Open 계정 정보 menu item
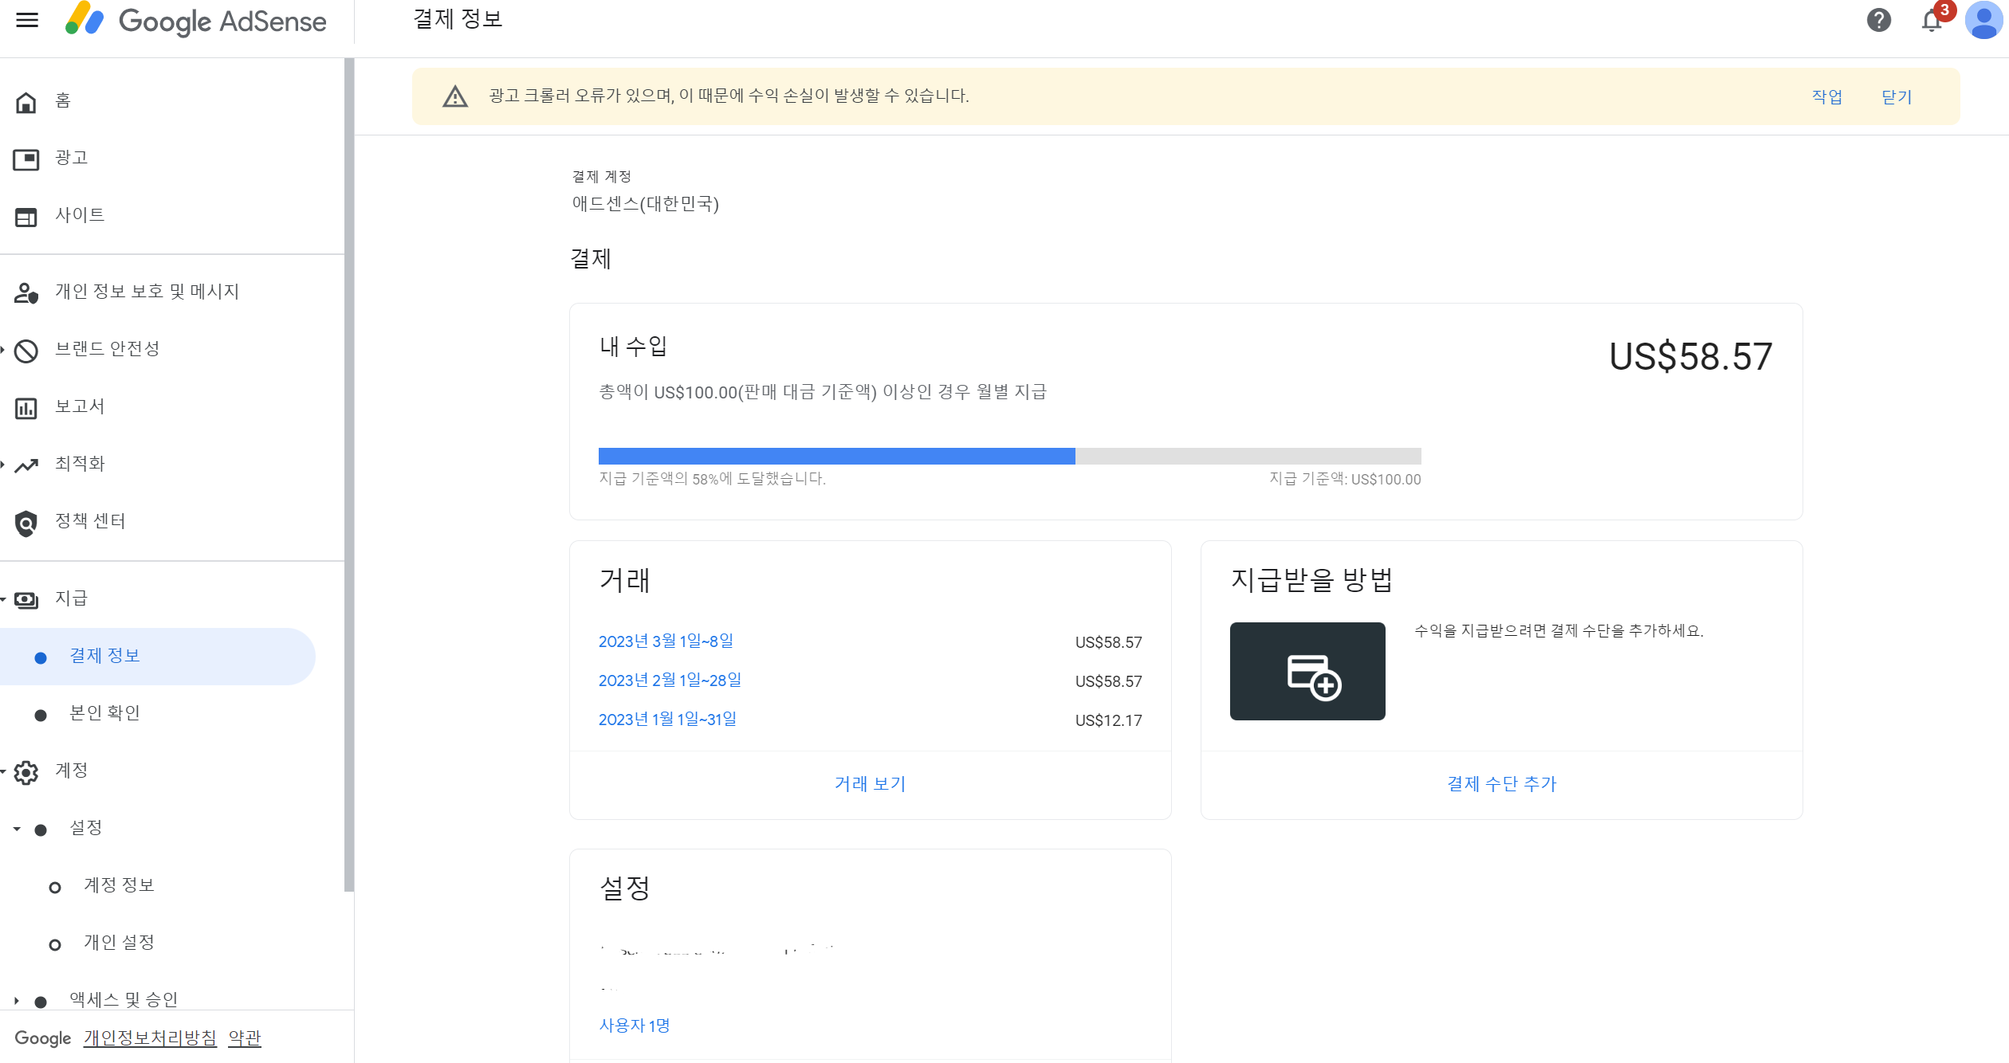Image resolution: width=2009 pixels, height=1063 pixels. (x=119, y=885)
